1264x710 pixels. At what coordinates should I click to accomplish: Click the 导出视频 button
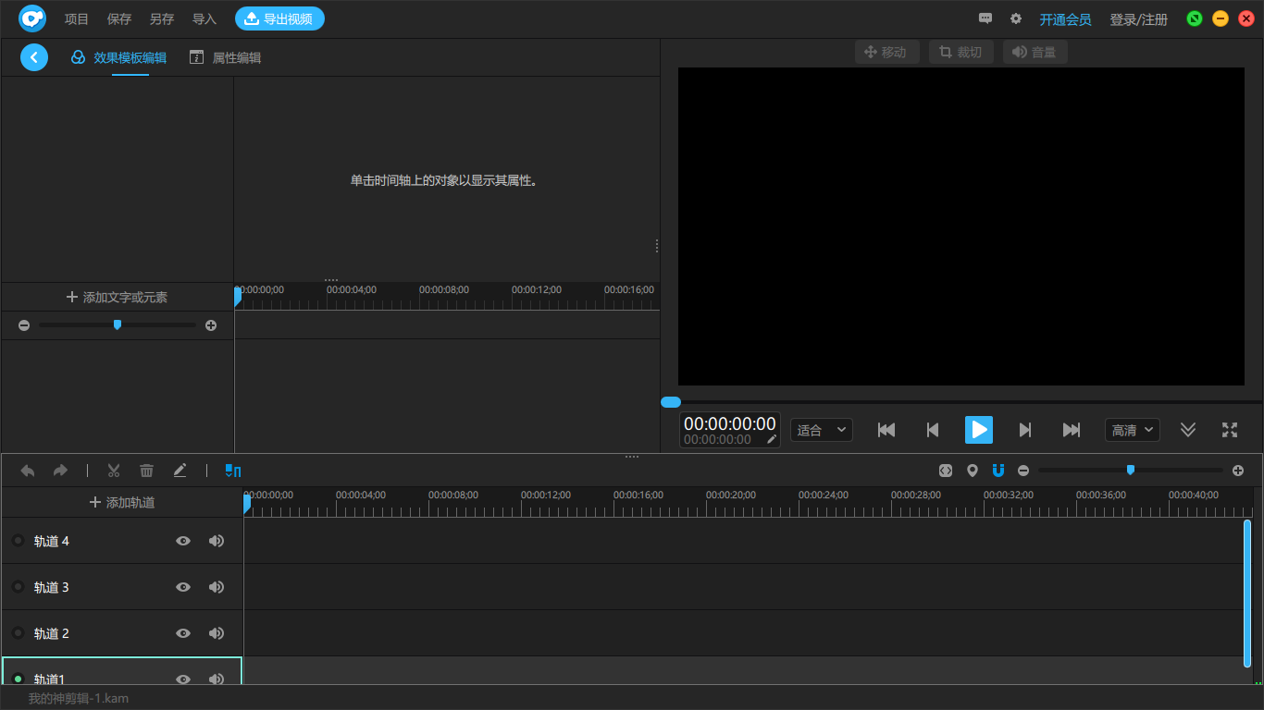(x=279, y=18)
